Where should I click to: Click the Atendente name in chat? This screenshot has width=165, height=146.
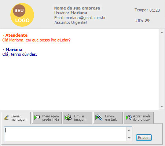coord(16,35)
